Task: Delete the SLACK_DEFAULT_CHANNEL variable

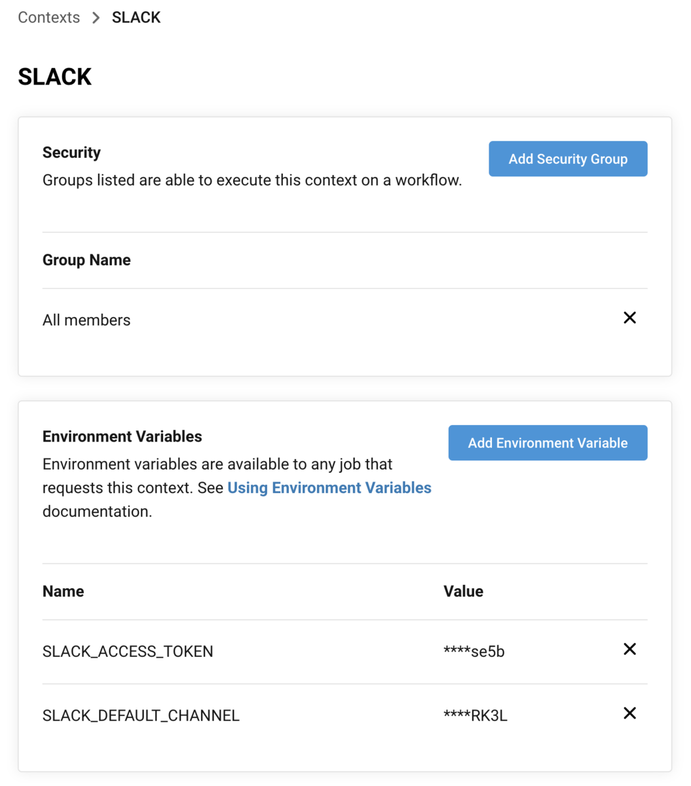Action: tap(629, 713)
